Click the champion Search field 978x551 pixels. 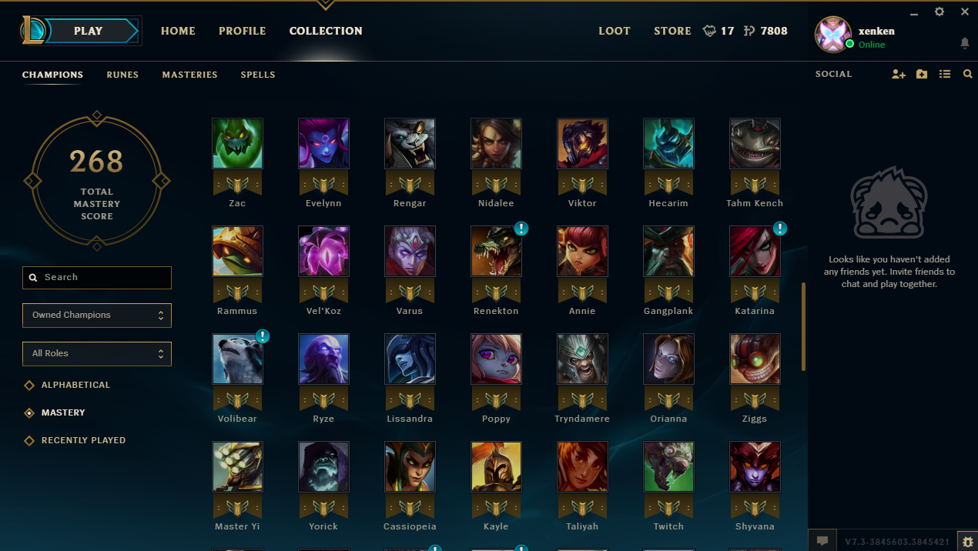97,278
